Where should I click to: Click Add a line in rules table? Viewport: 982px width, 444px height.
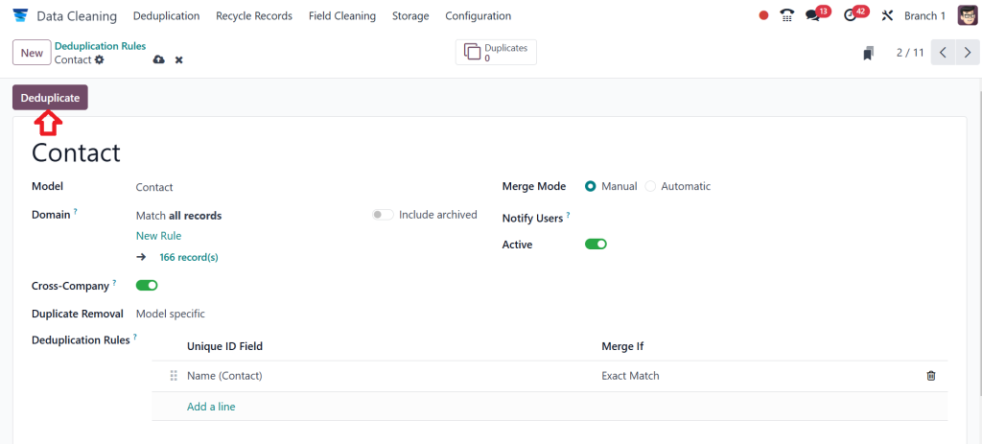coord(211,407)
